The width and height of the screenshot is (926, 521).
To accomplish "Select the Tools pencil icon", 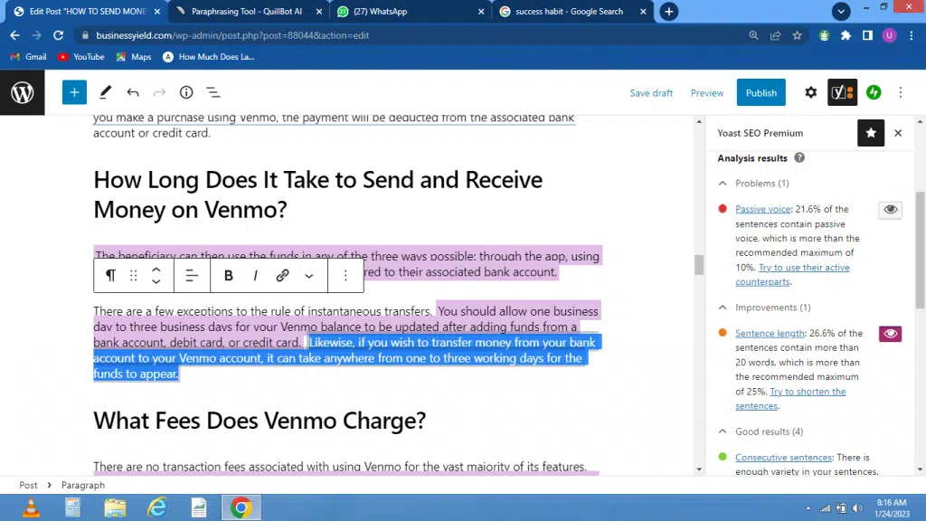I will tap(105, 92).
